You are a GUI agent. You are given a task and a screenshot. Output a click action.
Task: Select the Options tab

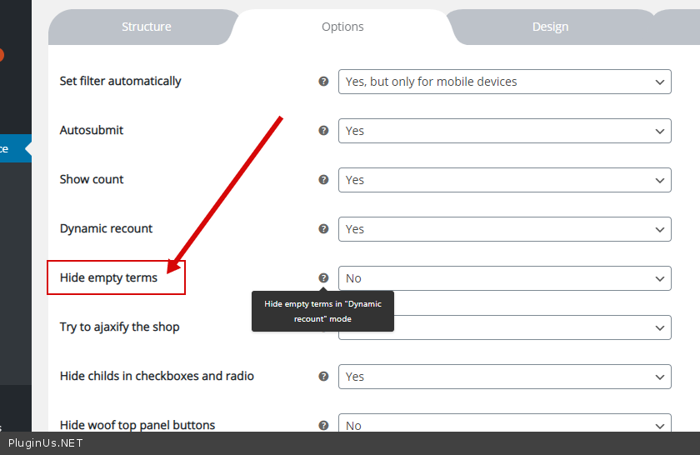[342, 27]
